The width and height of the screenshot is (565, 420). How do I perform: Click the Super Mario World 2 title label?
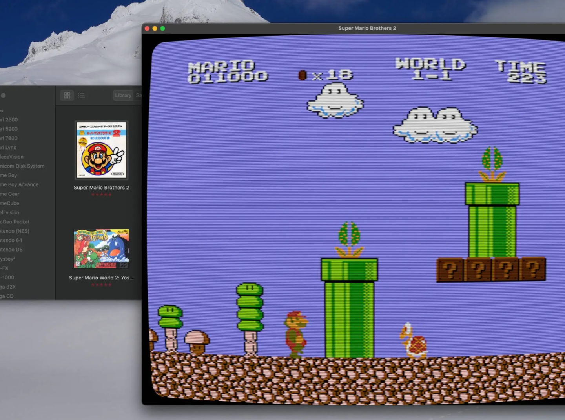click(x=101, y=278)
